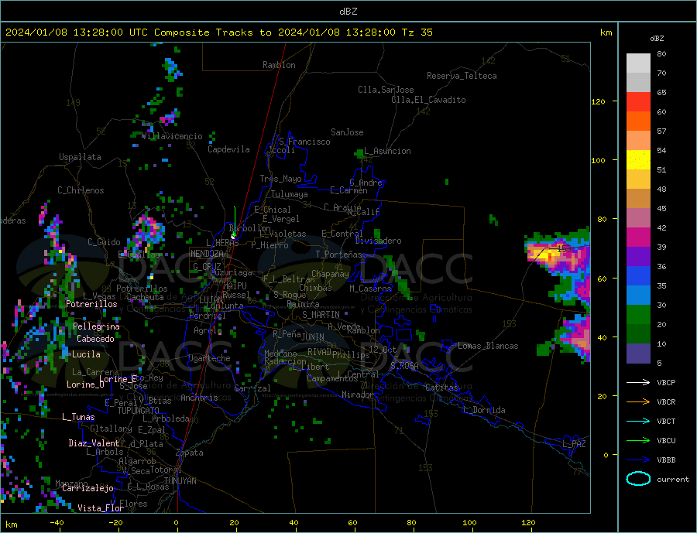Click the white VBCP arrow in legend
This screenshot has height=533, width=697.
(x=638, y=382)
